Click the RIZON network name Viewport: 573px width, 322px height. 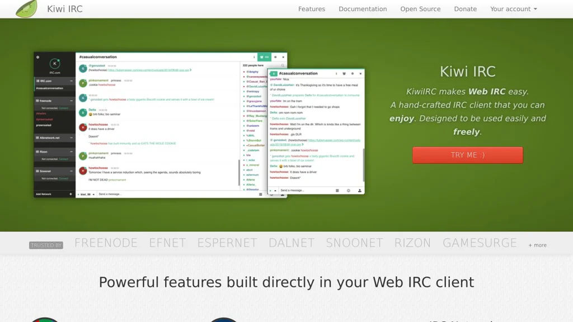(x=412, y=243)
